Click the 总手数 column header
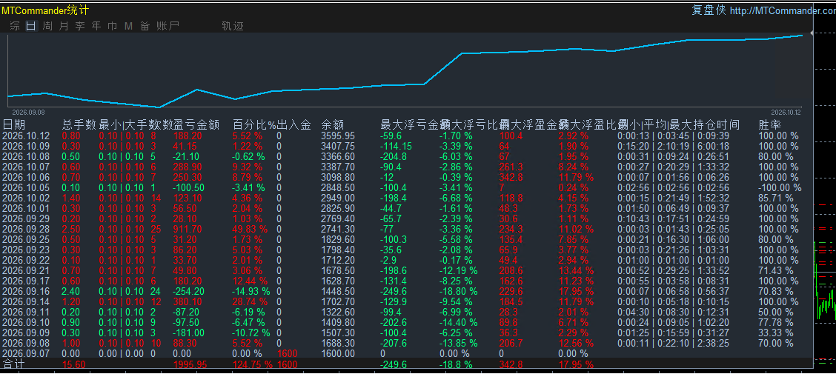Screen dimensions: 836x374 pos(79,124)
